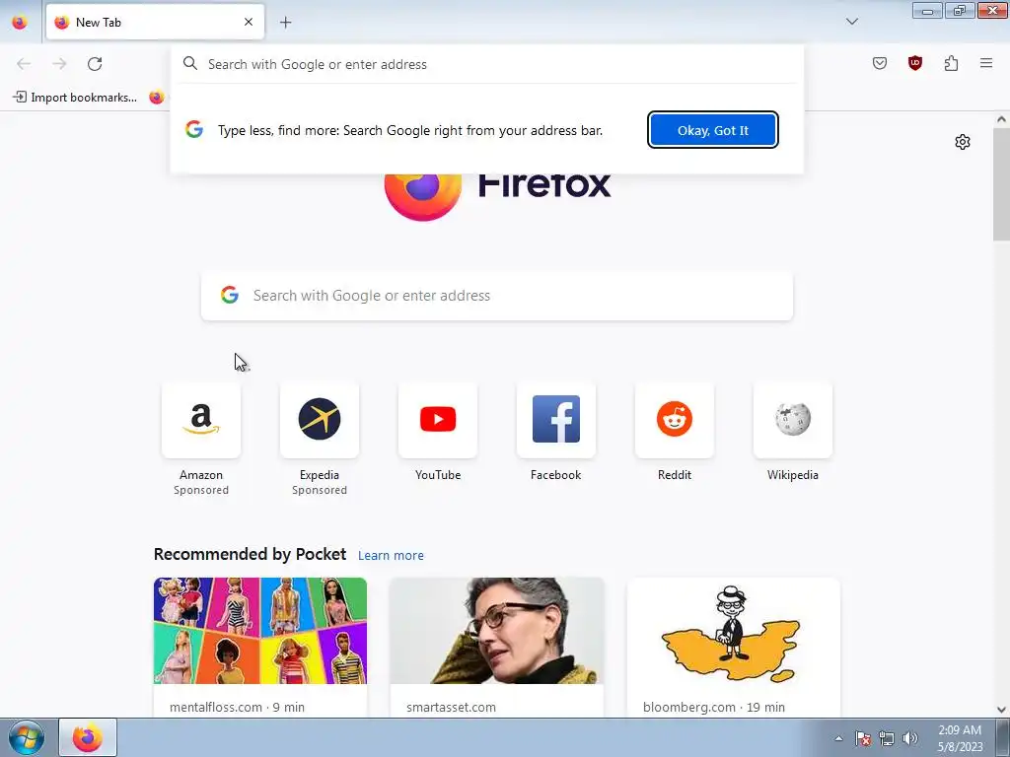This screenshot has height=757, width=1010.
Task: Expand the list all tabs chevron
Action: [851, 22]
